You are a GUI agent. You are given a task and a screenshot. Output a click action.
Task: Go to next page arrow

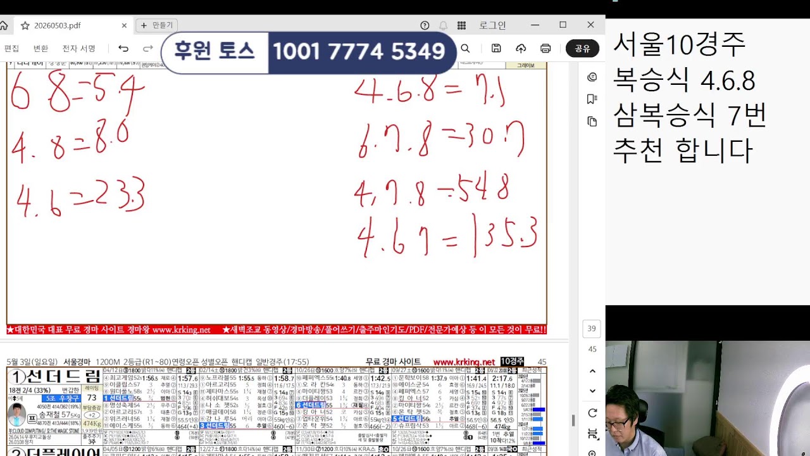592,391
